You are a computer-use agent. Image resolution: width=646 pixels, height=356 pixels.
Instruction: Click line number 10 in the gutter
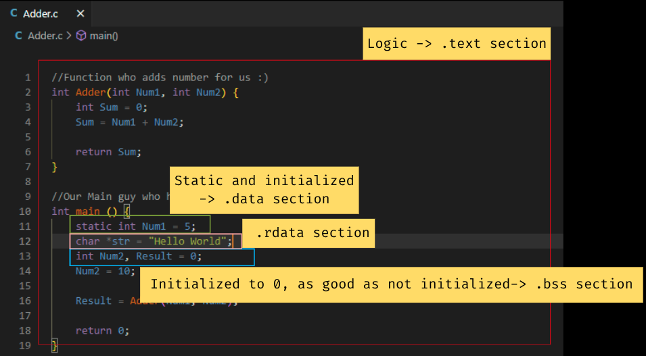coord(26,211)
